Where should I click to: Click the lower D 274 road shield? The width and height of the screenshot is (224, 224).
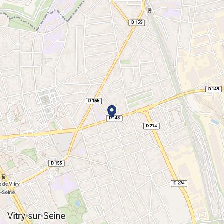pos(179,183)
